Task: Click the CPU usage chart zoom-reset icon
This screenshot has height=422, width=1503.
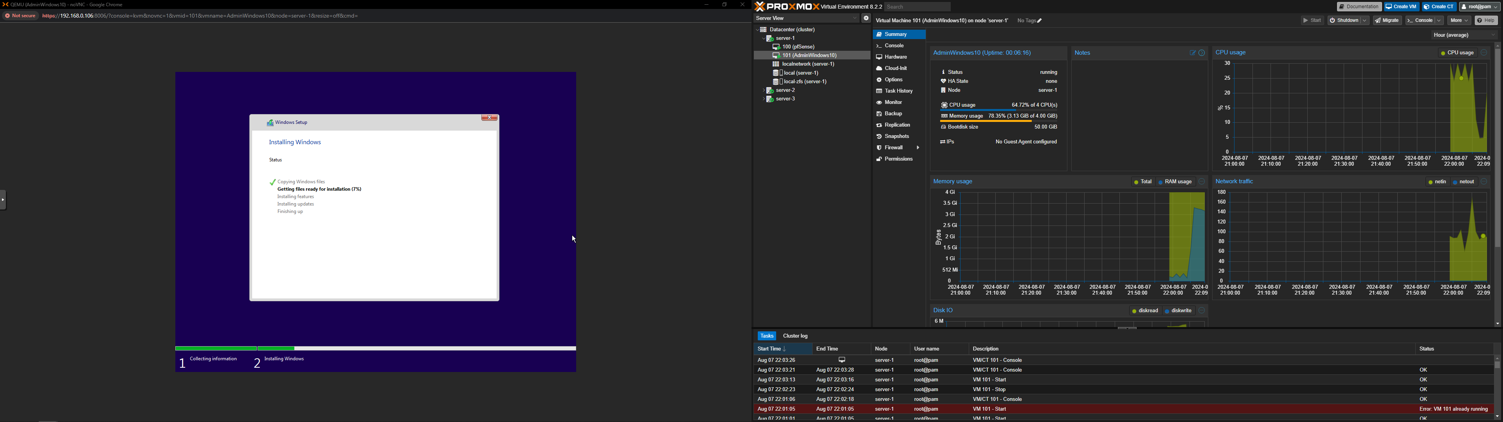Action: (1484, 53)
